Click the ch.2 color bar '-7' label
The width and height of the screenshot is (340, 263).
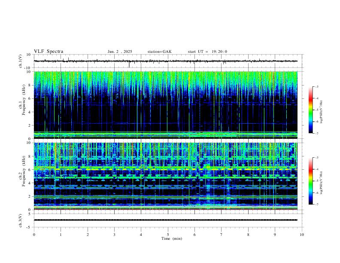point(316,205)
